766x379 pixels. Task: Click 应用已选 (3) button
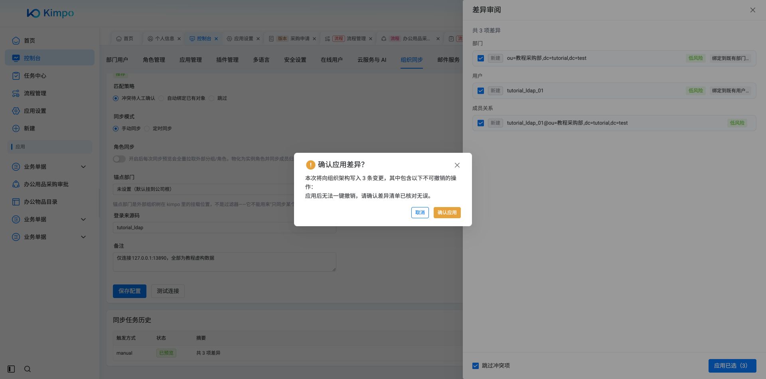[732, 366]
